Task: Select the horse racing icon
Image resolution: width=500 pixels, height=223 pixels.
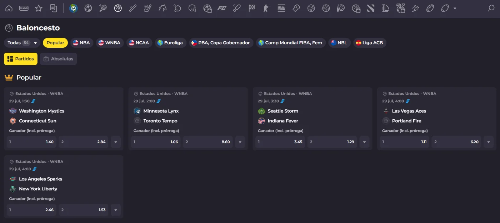Action: [x=162, y=8]
